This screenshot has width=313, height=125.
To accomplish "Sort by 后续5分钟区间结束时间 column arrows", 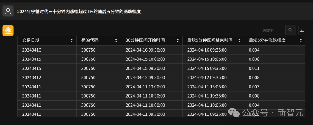I will [x=239, y=41].
